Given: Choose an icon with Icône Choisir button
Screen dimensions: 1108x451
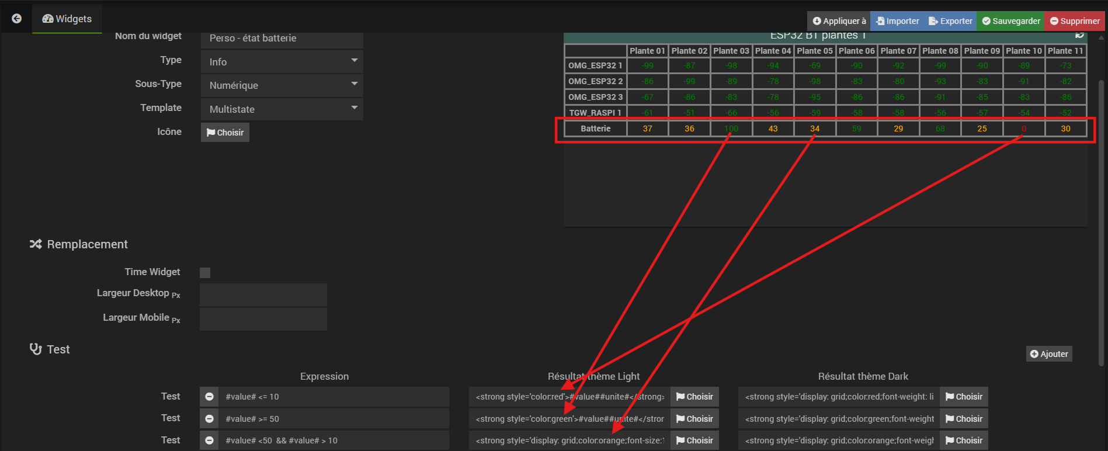Looking at the screenshot, I should 225,133.
